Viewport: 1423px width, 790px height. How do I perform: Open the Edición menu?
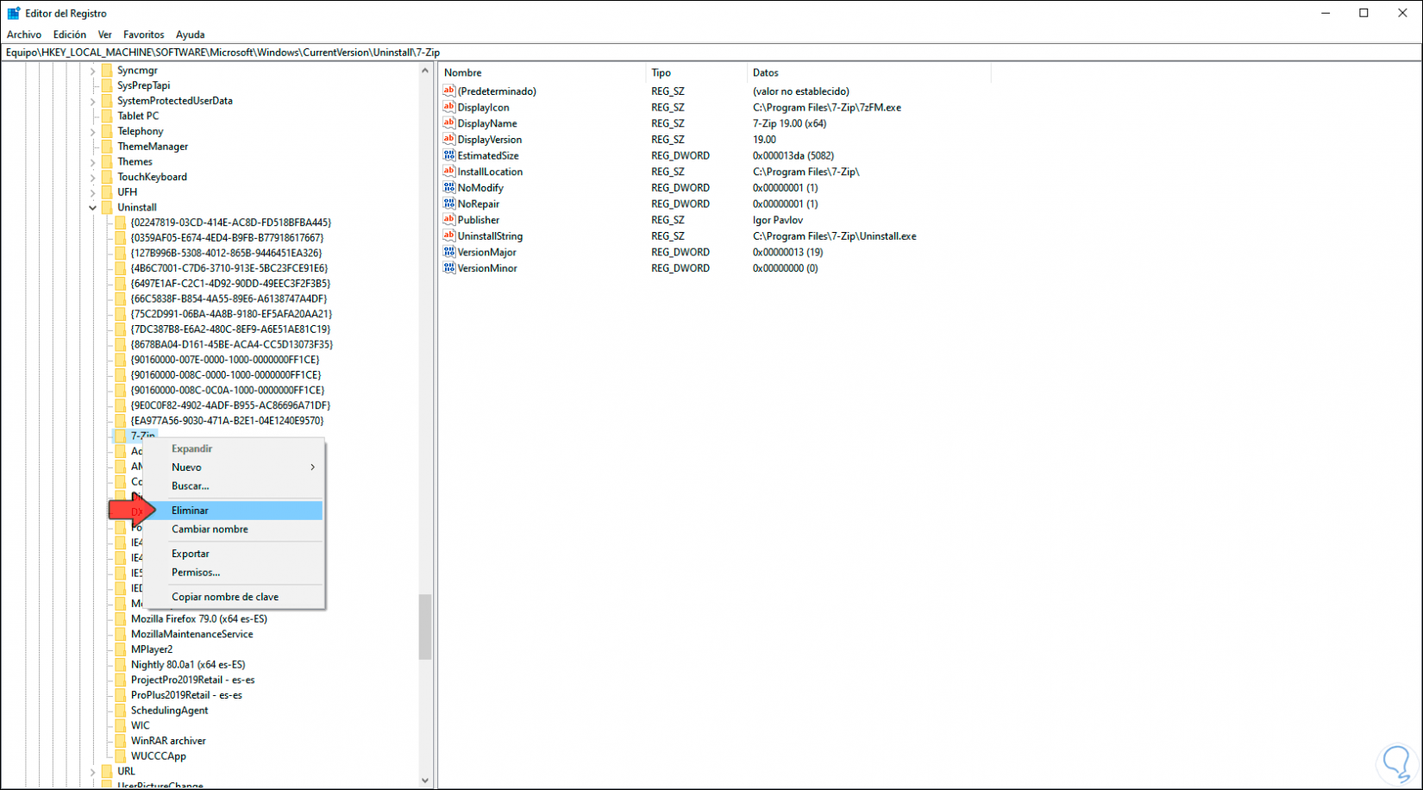70,34
